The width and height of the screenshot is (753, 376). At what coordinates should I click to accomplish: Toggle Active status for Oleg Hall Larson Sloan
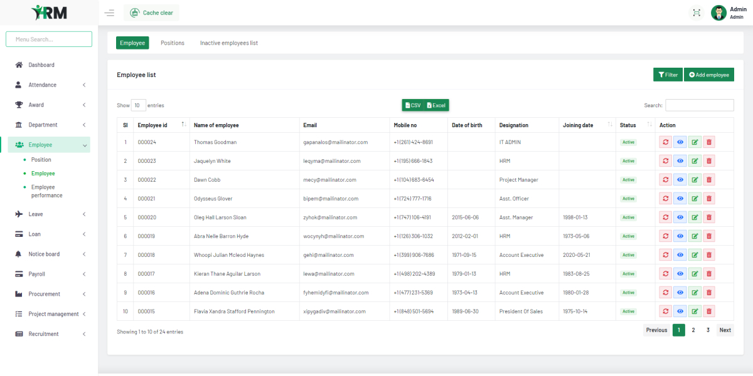[x=627, y=217]
